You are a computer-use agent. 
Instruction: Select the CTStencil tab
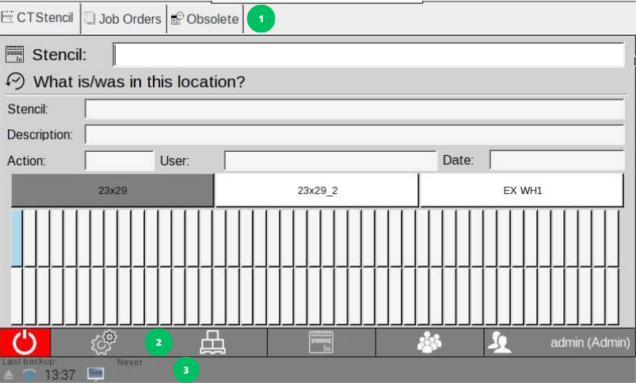[x=40, y=18]
